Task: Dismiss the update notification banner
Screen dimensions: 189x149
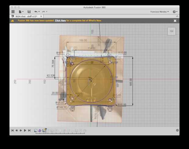Action: 175,21
